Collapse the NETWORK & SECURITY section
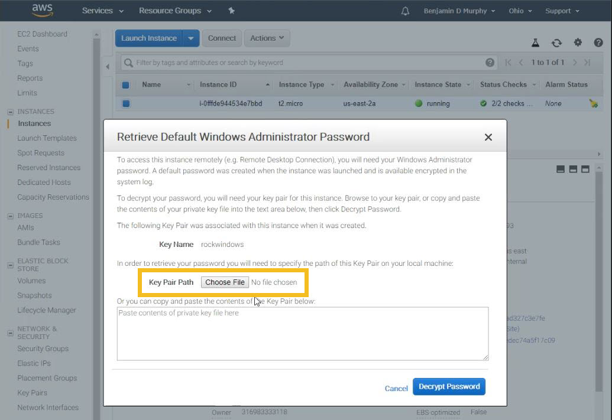Image resolution: width=612 pixels, height=420 pixels. click(10, 333)
